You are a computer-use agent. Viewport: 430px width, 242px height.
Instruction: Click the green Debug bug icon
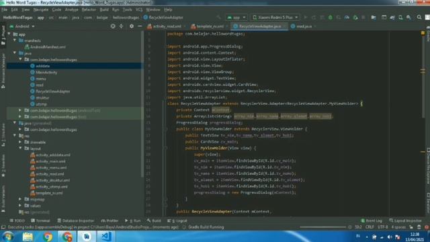pos(331,17)
